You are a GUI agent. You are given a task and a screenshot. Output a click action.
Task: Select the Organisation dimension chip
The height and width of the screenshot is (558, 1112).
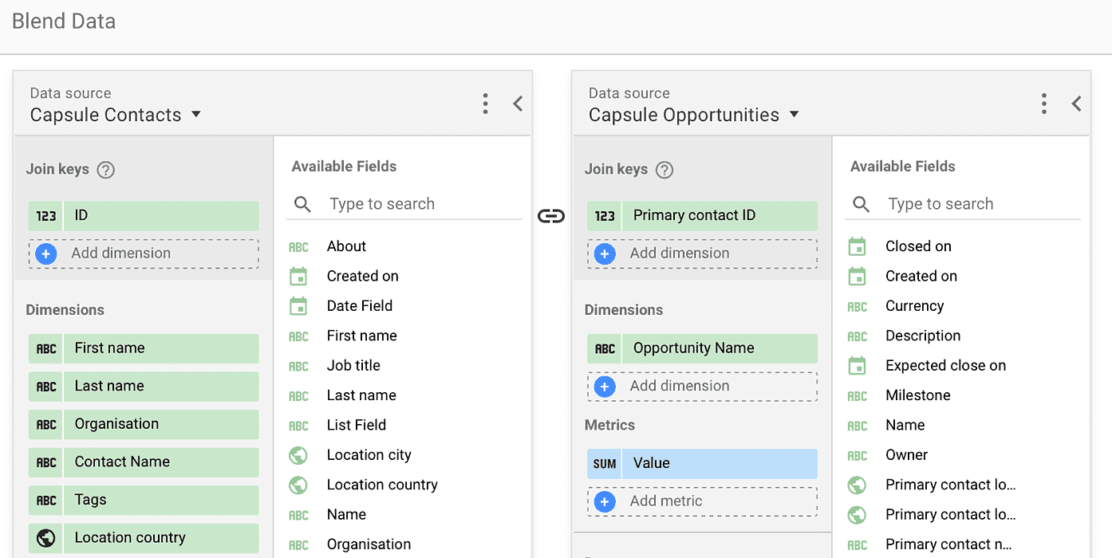(144, 424)
